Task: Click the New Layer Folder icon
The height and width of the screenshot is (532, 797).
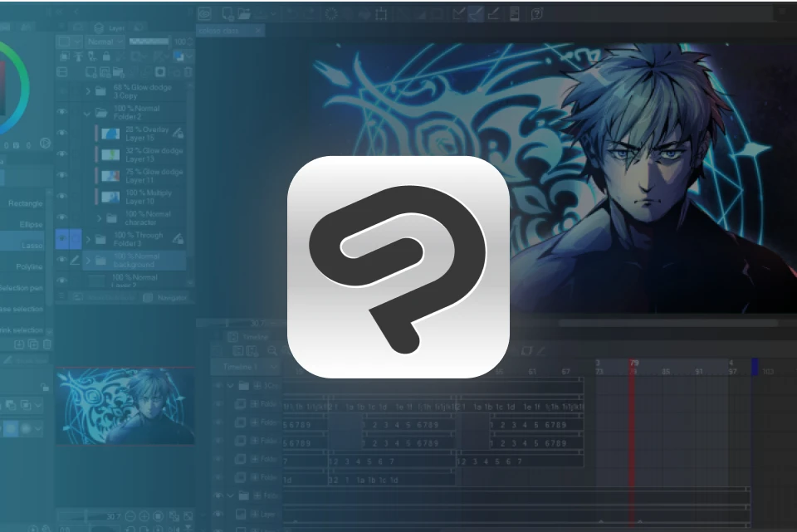Action: [x=118, y=72]
